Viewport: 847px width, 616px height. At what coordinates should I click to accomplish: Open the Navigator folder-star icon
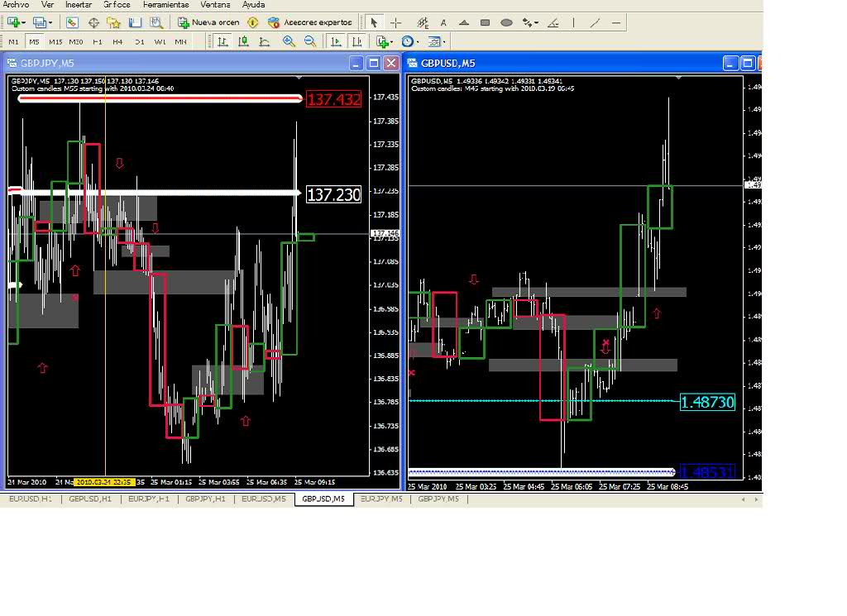(113, 22)
